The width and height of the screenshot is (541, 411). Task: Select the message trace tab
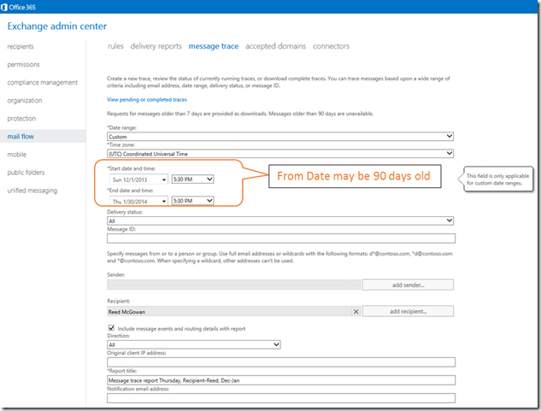(x=213, y=46)
